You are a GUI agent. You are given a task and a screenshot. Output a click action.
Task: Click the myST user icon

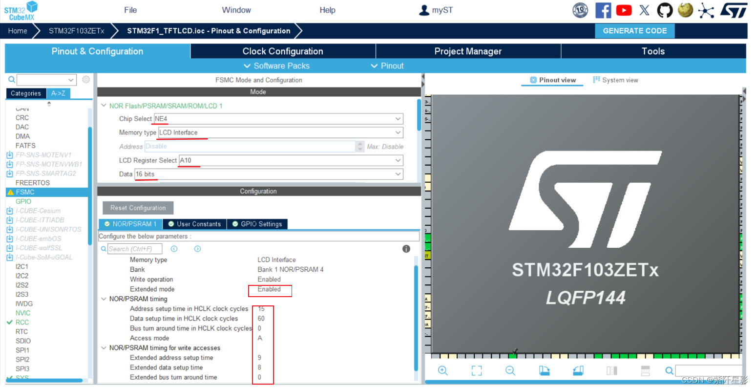click(x=424, y=10)
